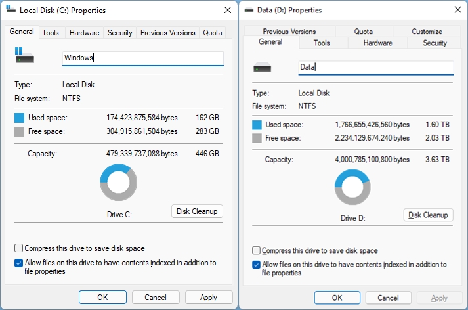Viewport: 468px width, 310px height.
Task: Enable Compress this drive for drive C
Action: point(18,248)
